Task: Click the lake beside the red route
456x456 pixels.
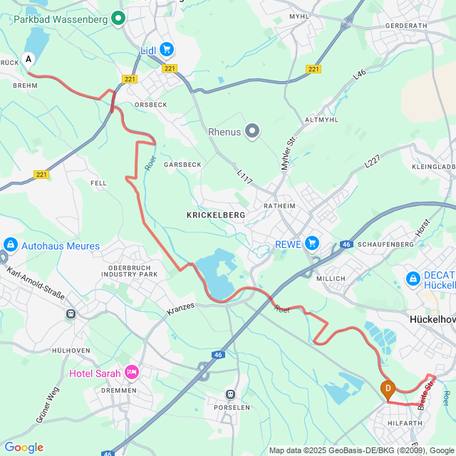Action: pos(217,274)
